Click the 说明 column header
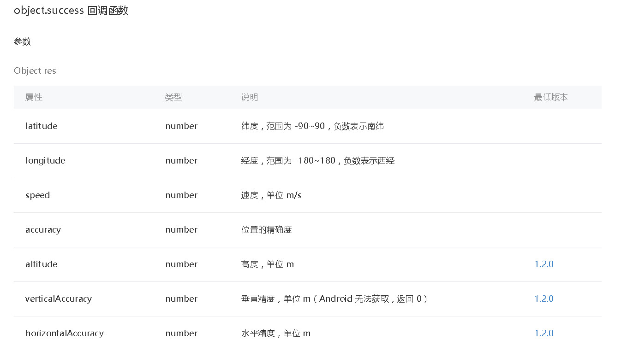Viewport: 621px width, 345px height. (x=250, y=97)
